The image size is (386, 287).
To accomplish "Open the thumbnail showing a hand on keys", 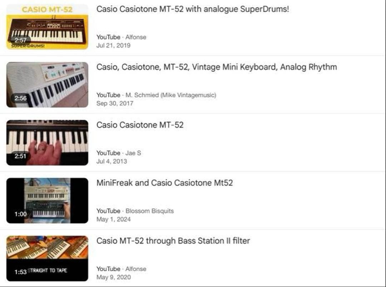I will (x=47, y=142).
